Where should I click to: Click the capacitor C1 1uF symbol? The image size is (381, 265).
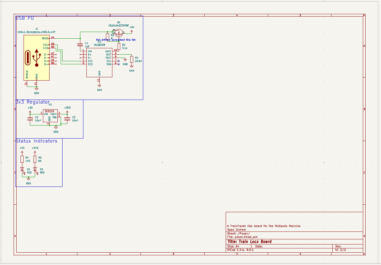coord(79,44)
